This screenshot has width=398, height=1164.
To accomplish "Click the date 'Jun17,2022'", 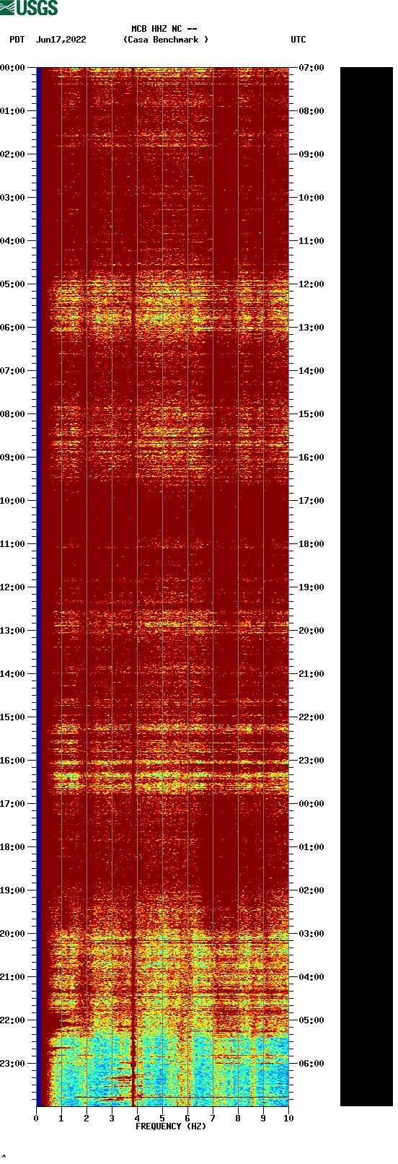I will [61, 40].
